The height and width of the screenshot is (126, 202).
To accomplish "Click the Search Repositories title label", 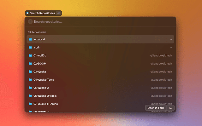I will click(x=42, y=13).
